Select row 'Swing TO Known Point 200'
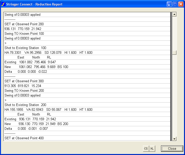 tap(87, 90)
